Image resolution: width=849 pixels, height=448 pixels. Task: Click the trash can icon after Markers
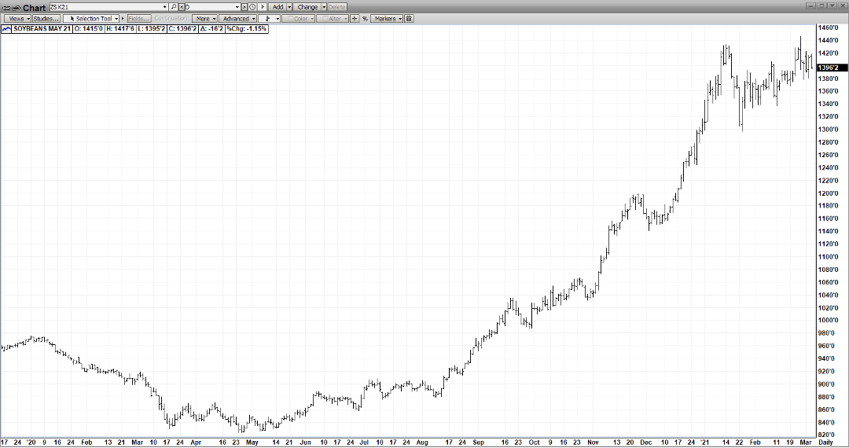coord(409,18)
